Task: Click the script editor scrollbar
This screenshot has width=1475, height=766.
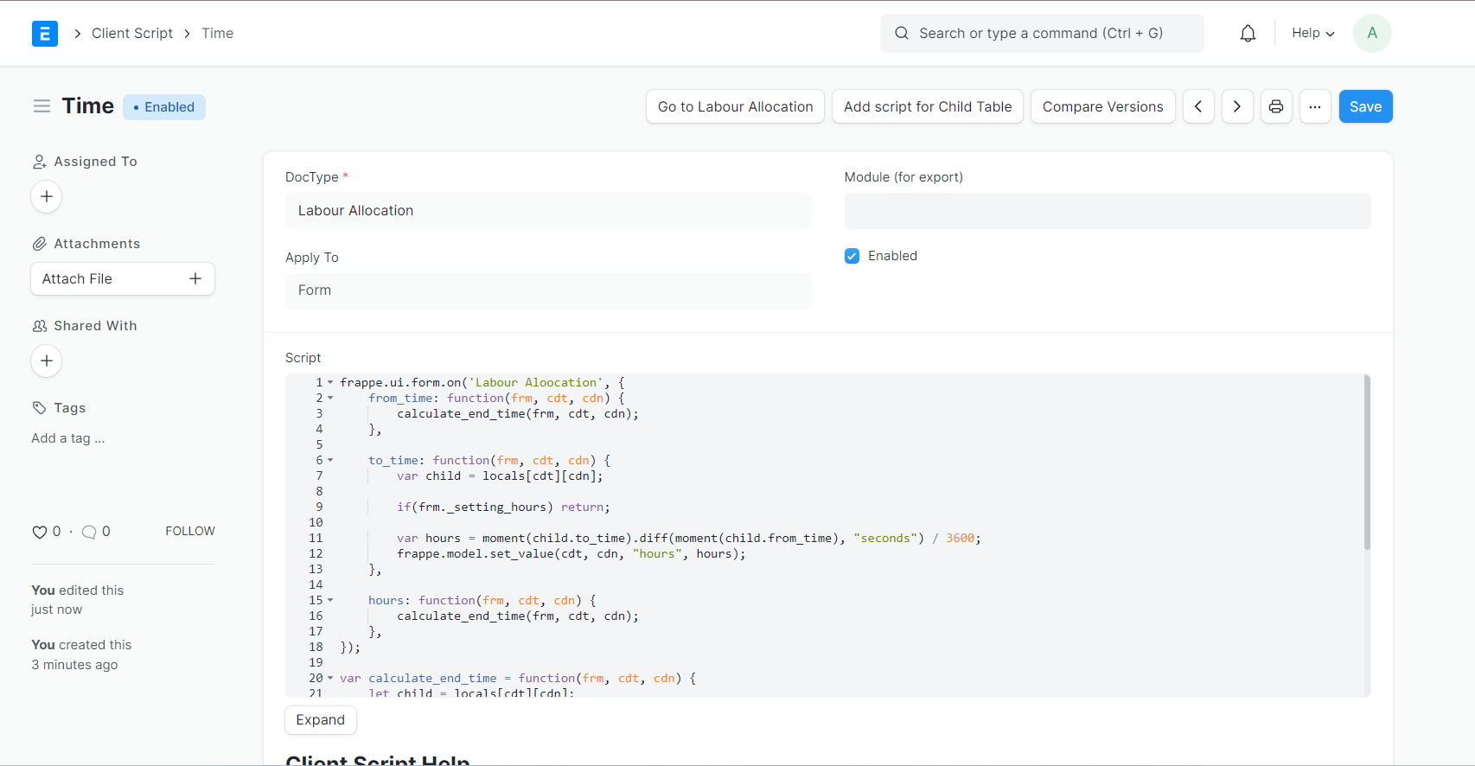Action: 1367,463
